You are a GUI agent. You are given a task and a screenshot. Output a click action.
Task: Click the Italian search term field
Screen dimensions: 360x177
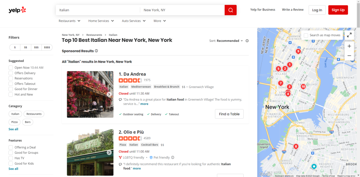point(98,10)
